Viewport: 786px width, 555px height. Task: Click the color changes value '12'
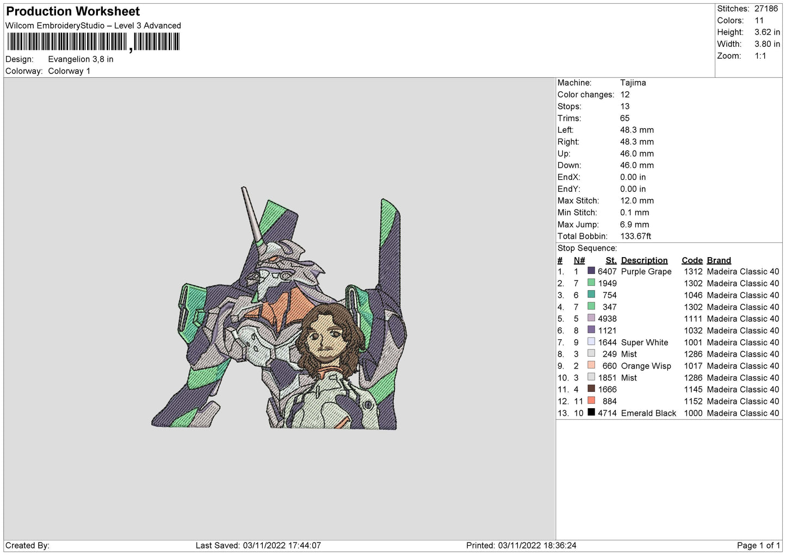coord(625,95)
